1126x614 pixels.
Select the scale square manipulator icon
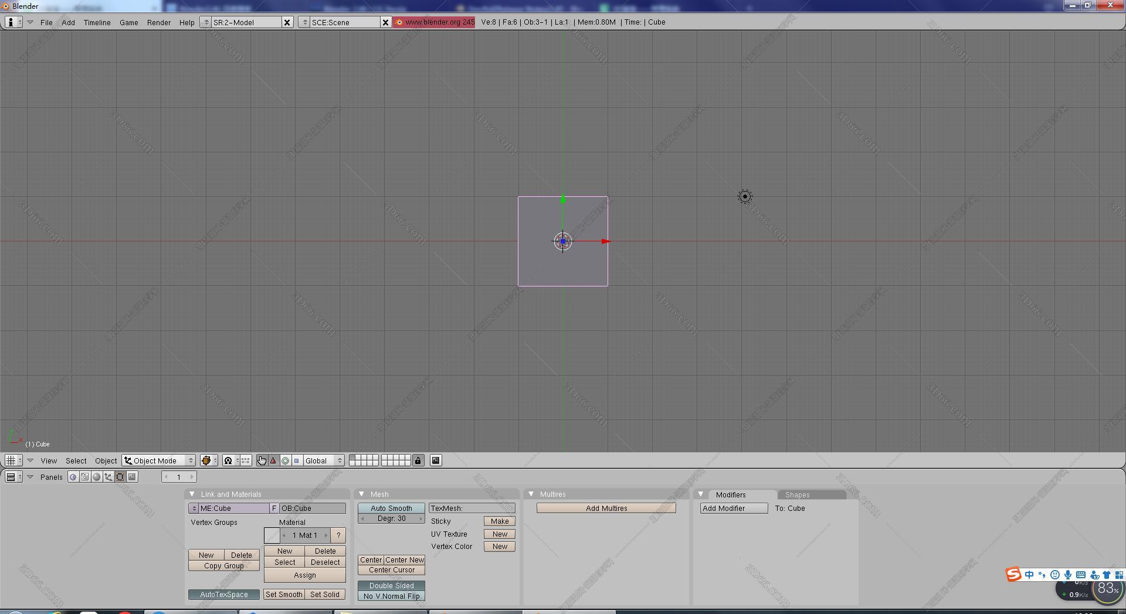pyautogui.click(x=297, y=460)
